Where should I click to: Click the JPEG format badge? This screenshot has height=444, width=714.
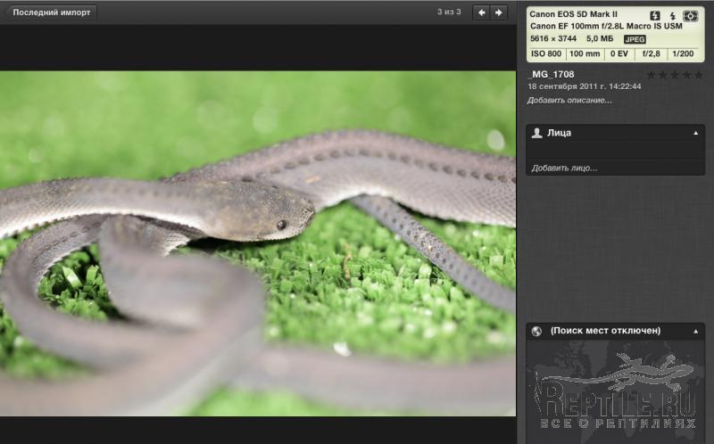[635, 39]
